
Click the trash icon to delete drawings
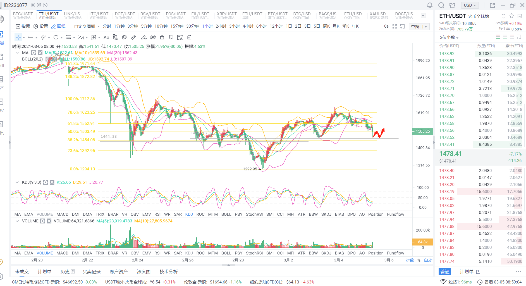189,37
